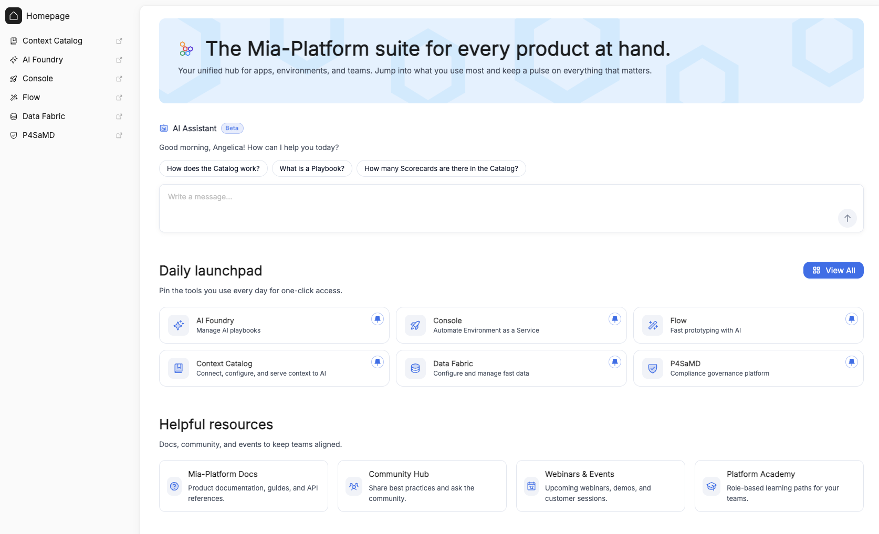The image size is (879, 534).
Task: Click the Flow magic wand card icon
Action: (x=653, y=325)
